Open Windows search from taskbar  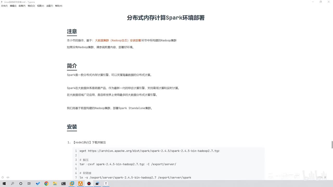pos(12,183)
